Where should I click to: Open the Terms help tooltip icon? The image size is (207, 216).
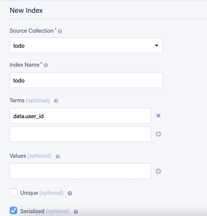[x=56, y=101]
